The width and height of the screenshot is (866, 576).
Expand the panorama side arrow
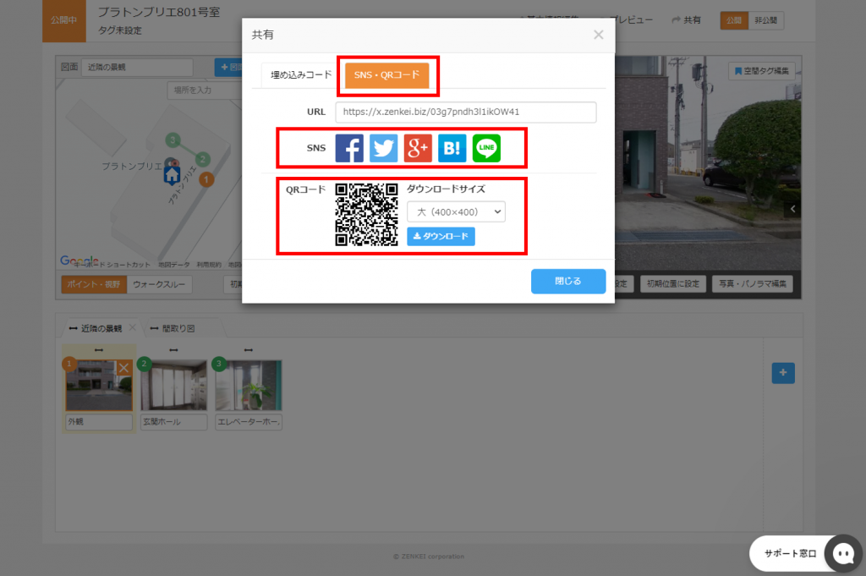[x=792, y=209]
